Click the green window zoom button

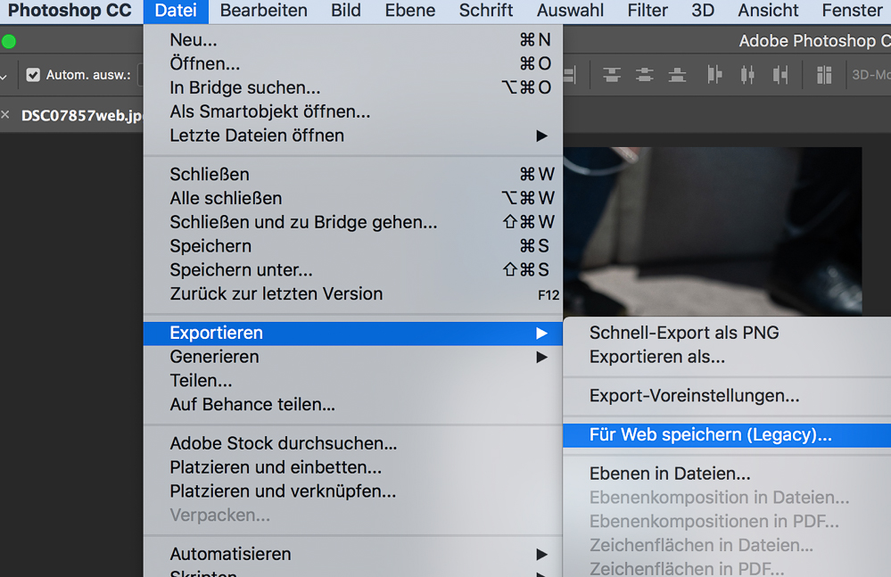(x=9, y=41)
